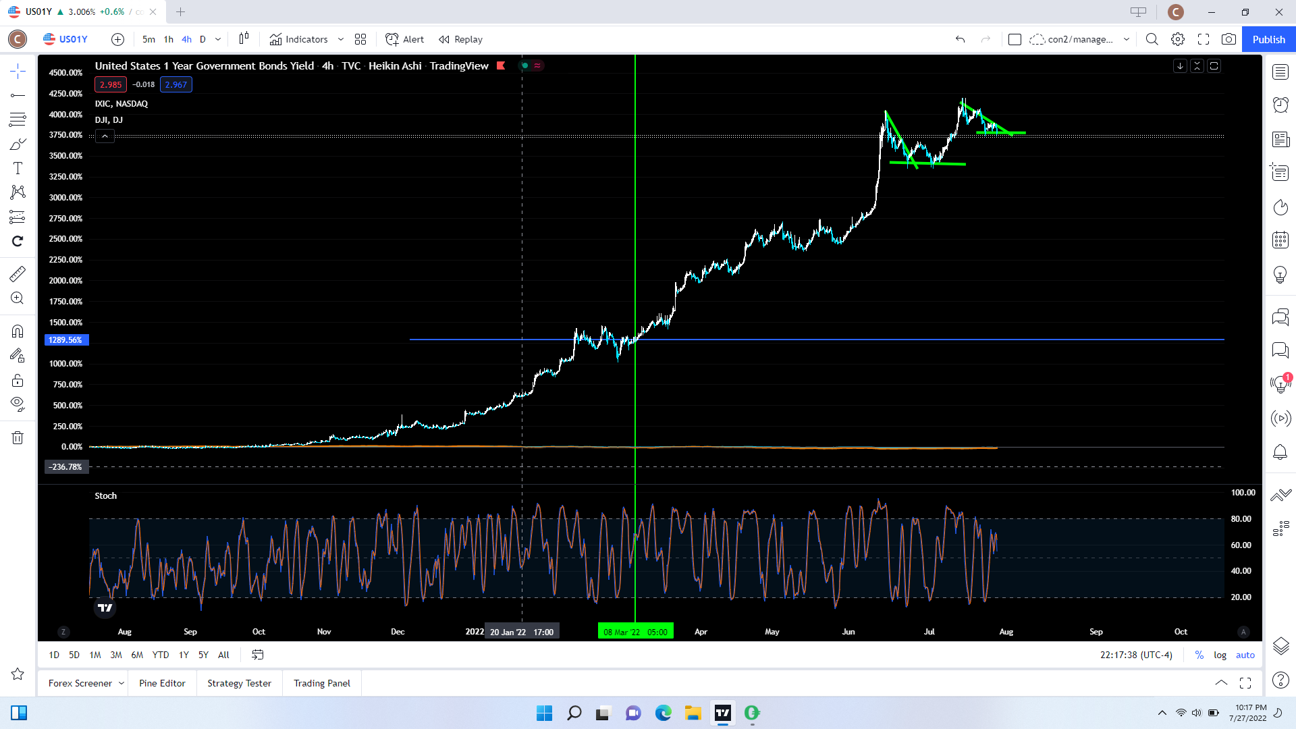Viewport: 1296px width, 729px height.
Task: Toggle auto scale mode
Action: [x=1245, y=655]
